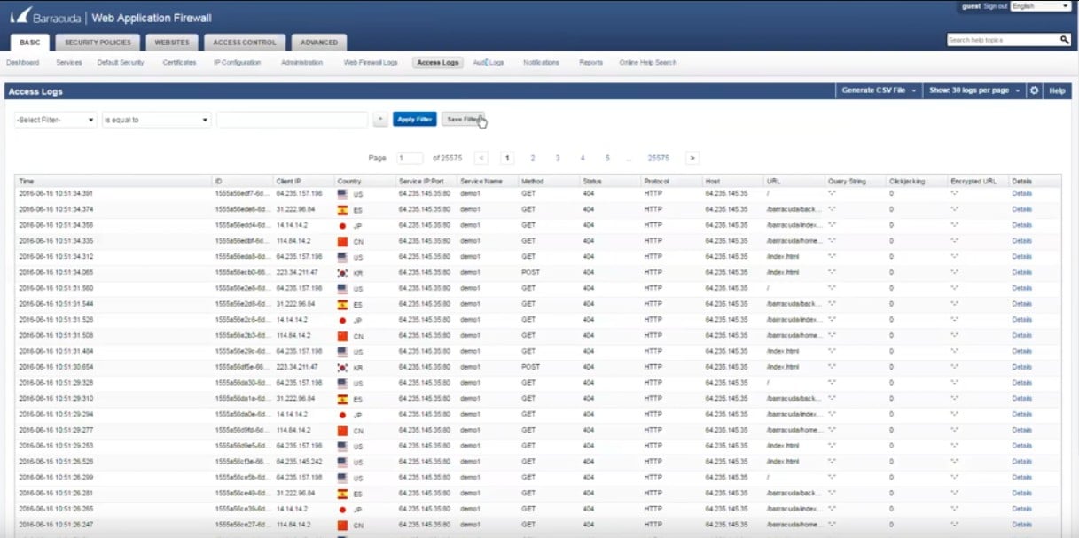Switch to the ADVANCED tab
1079x538 pixels.
tap(317, 42)
